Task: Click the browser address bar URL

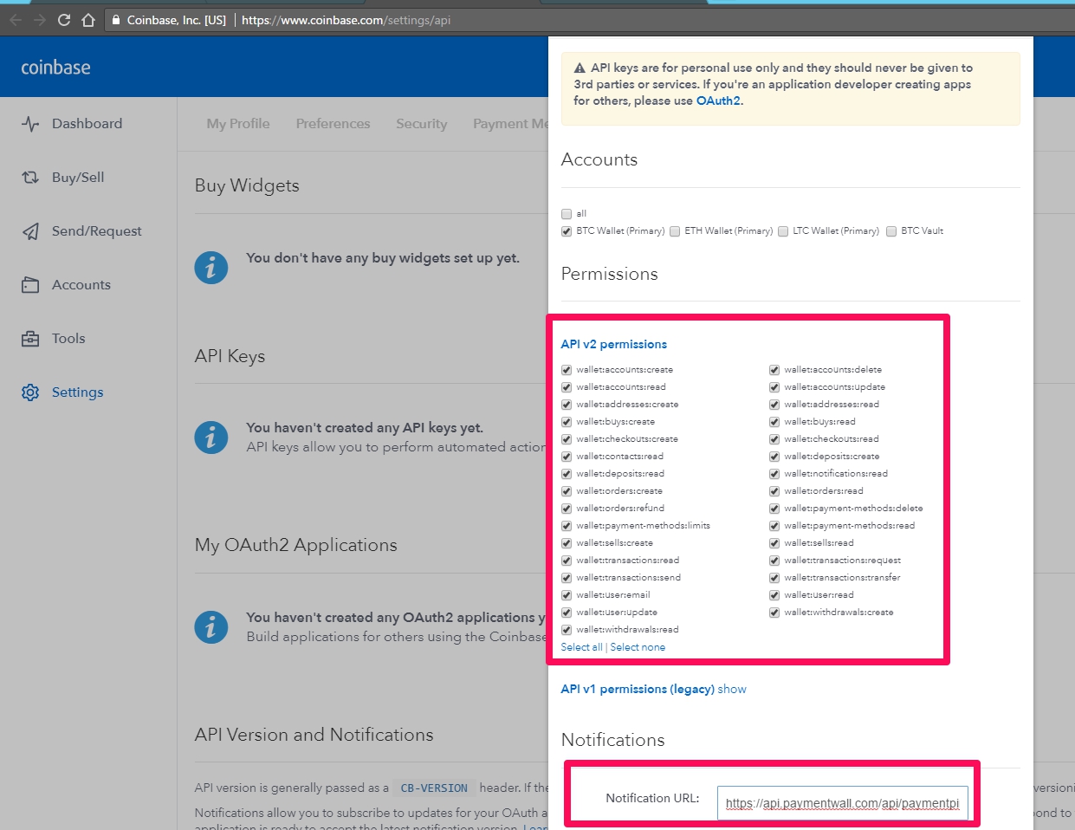Action: click(x=346, y=20)
